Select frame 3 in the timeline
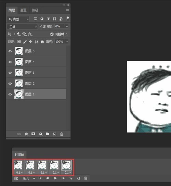 [42, 167]
